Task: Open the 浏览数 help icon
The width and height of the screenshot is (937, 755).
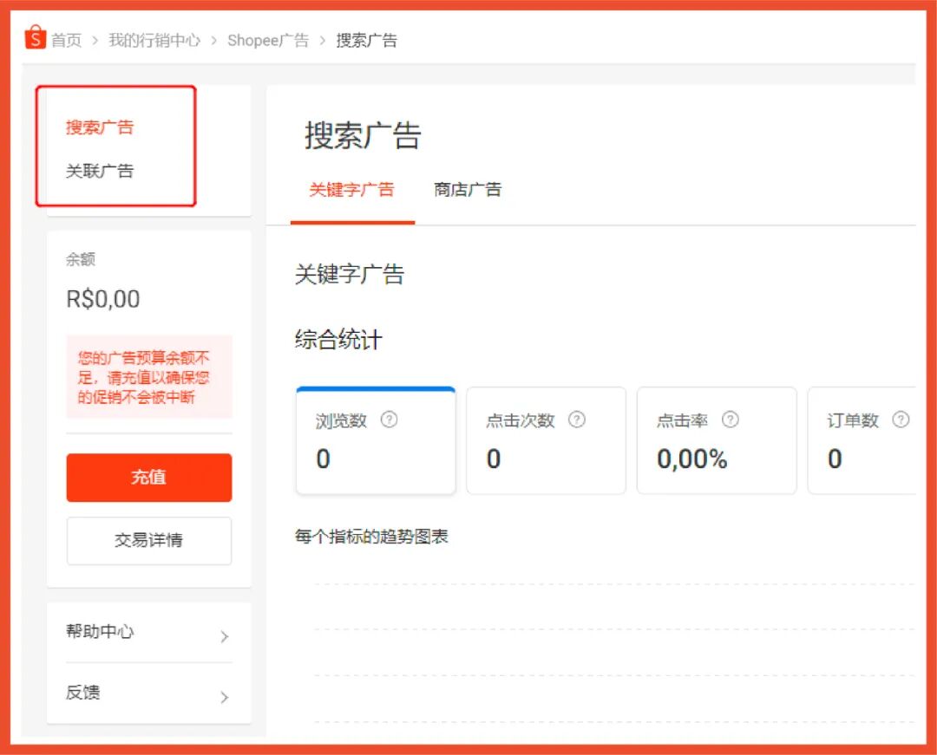Action: [389, 420]
